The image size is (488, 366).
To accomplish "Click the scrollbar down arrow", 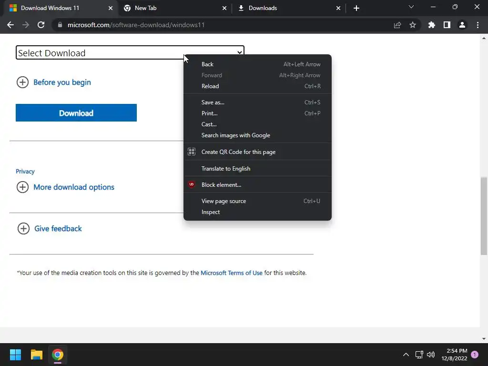I will pyautogui.click(x=484, y=339).
